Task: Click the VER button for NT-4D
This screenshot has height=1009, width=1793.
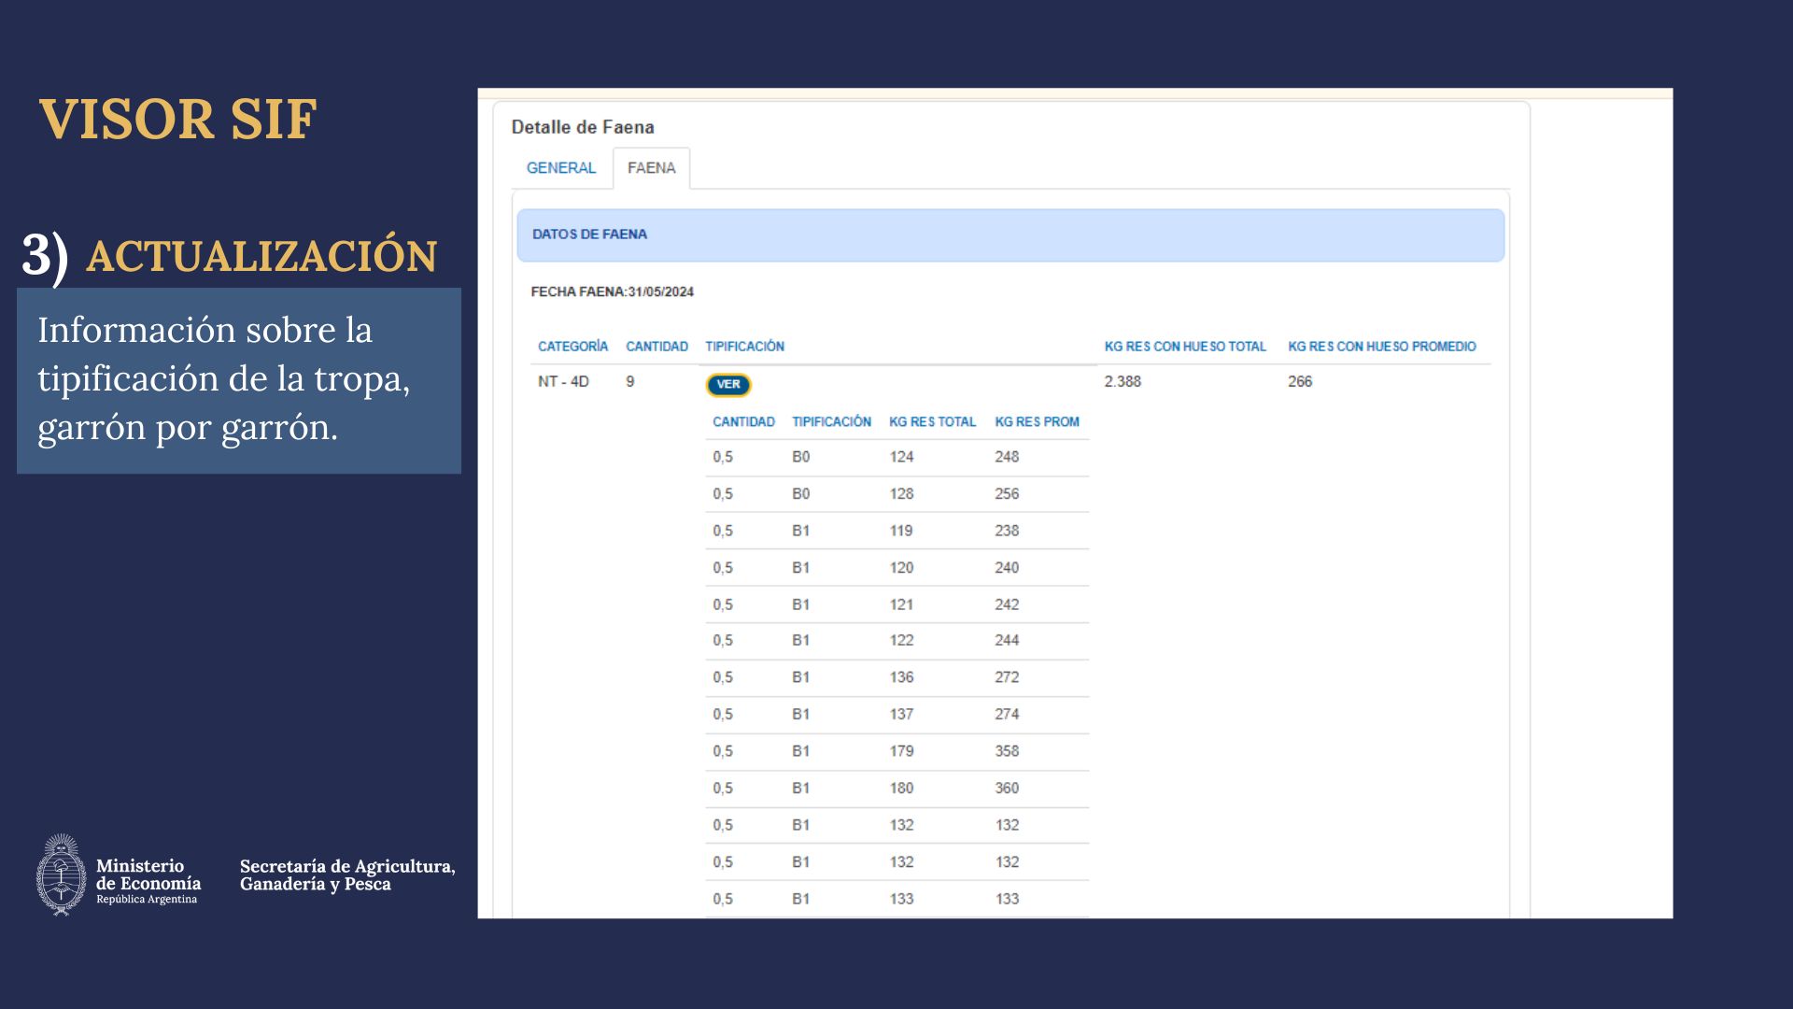Action: coord(727,384)
